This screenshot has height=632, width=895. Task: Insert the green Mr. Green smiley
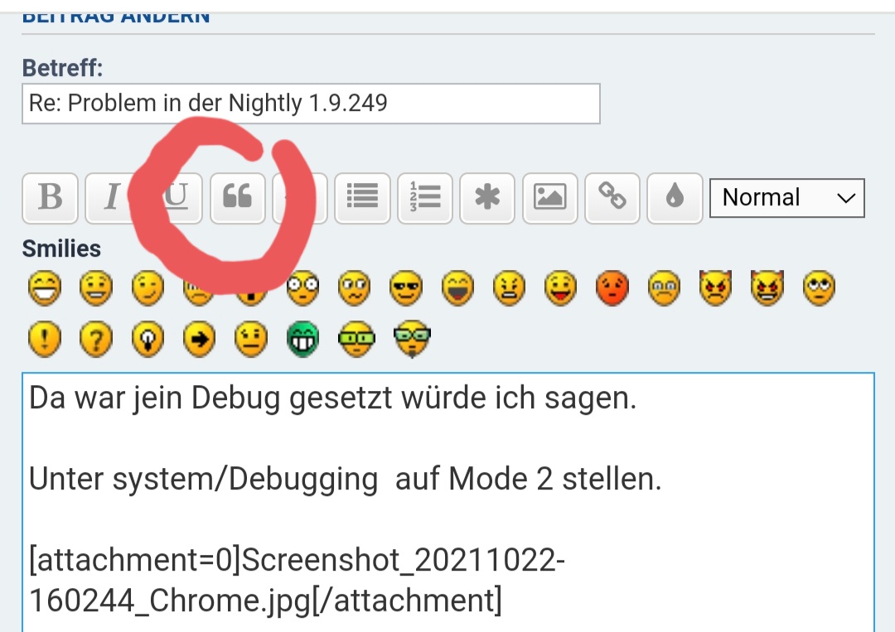302,340
